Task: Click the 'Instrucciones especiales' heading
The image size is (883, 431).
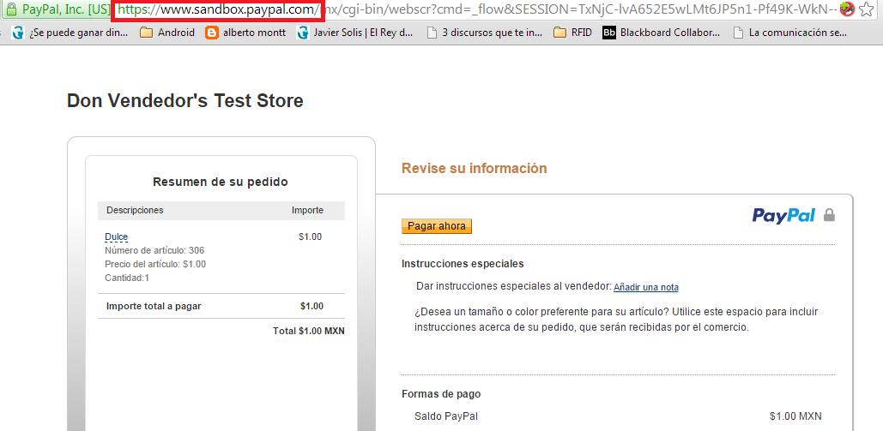Action: tap(463, 264)
